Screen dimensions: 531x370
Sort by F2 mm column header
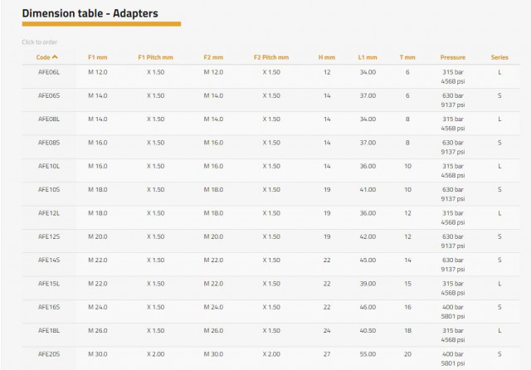tap(213, 57)
